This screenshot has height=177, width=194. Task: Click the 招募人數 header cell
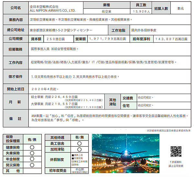[x=161, y=8]
